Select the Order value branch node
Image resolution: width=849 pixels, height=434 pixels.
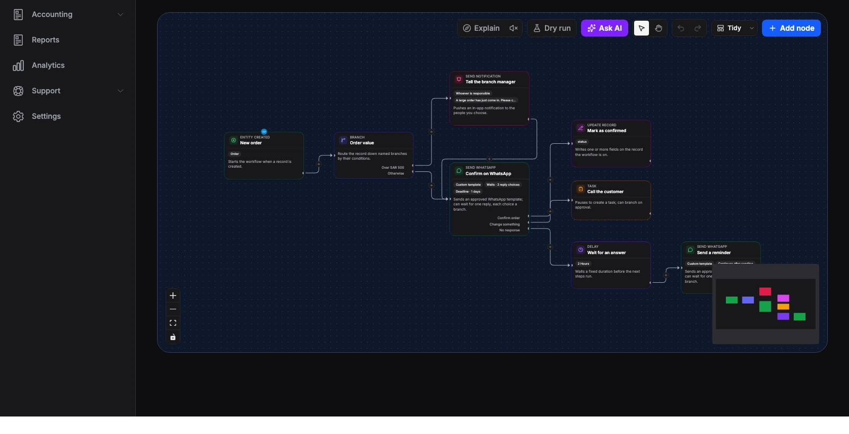pyautogui.click(x=374, y=155)
